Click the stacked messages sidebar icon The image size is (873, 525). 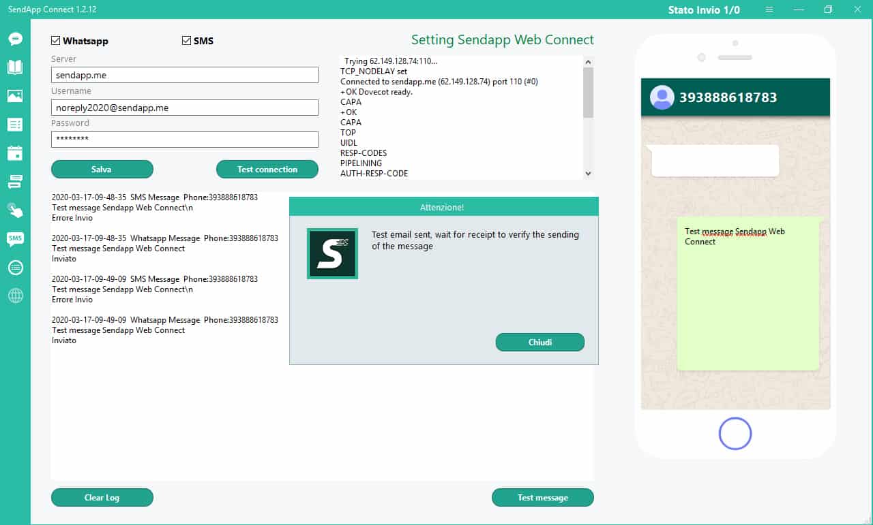15,181
